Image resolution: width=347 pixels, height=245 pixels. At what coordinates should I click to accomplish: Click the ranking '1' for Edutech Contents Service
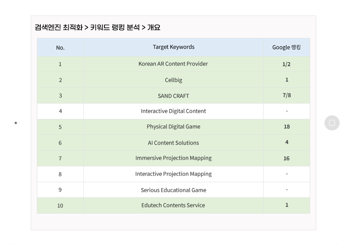[x=287, y=205]
